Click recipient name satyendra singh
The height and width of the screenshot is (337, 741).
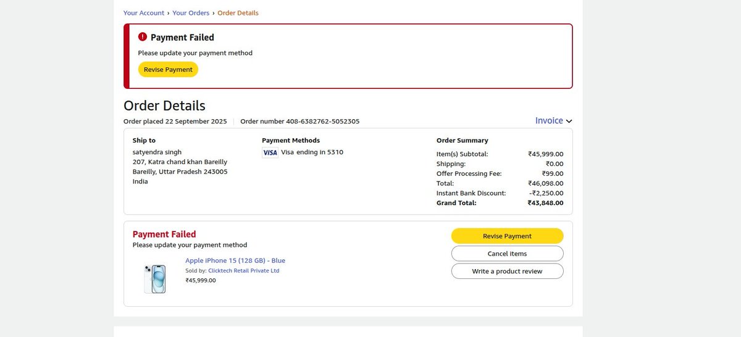coord(157,152)
